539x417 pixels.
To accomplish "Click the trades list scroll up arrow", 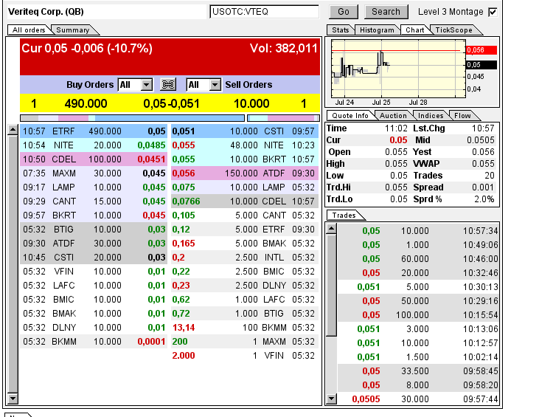I will click(332, 228).
